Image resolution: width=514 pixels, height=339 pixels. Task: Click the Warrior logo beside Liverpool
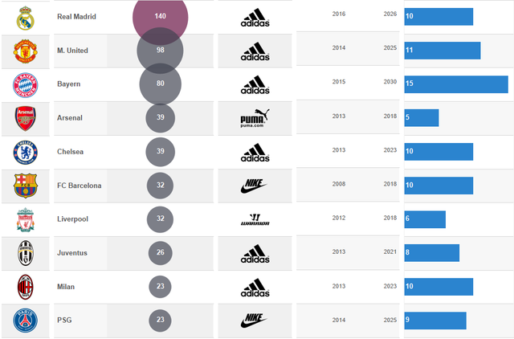pos(255,219)
